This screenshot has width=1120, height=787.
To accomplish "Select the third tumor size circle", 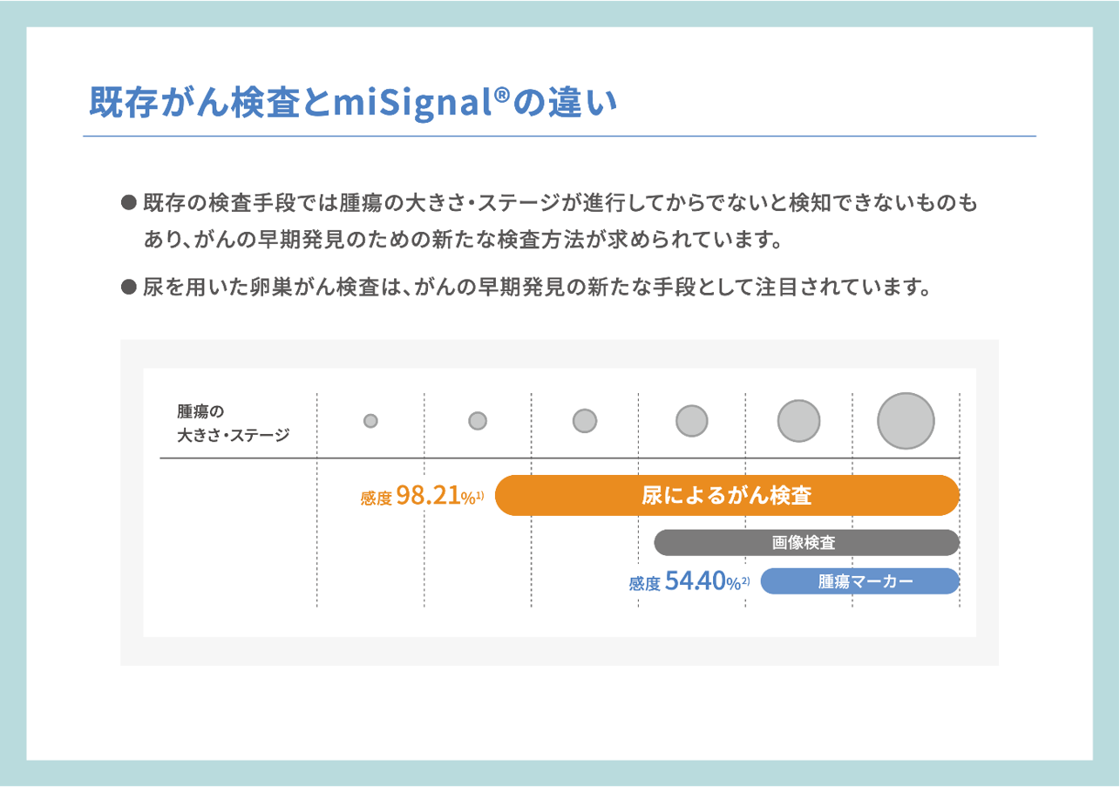I will tap(585, 421).
